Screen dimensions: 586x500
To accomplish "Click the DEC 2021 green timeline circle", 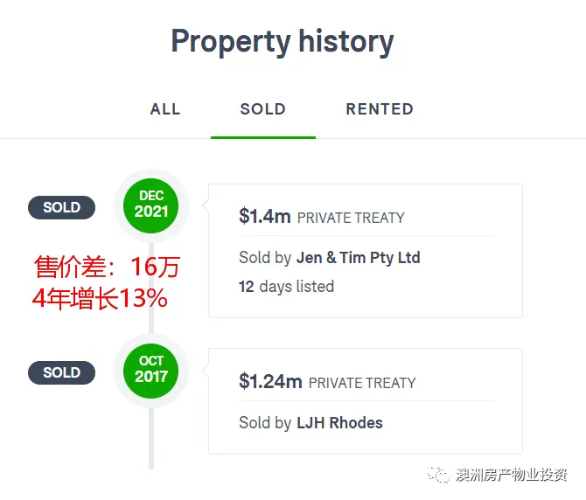I will (x=151, y=205).
